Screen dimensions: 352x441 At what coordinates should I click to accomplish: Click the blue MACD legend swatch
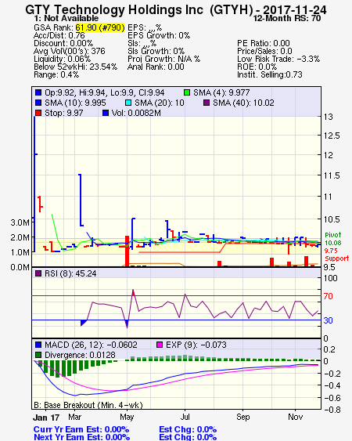tap(38, 345)
